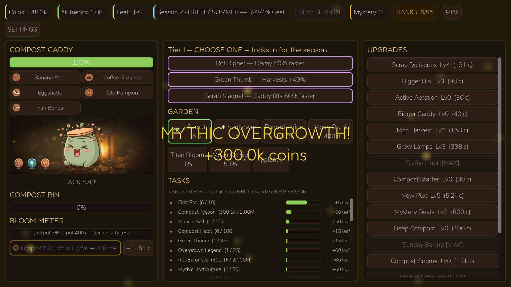Click the blue gem medal badge
The width and height of the screenshot is (511, 287).
click(x=32, y=163)
